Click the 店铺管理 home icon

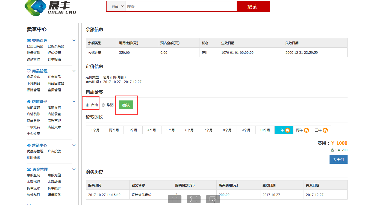click(x=29, y=102)
